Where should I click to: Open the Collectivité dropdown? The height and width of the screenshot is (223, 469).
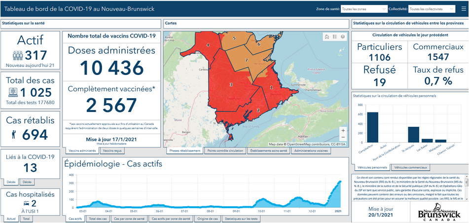[x=432, y=9]
